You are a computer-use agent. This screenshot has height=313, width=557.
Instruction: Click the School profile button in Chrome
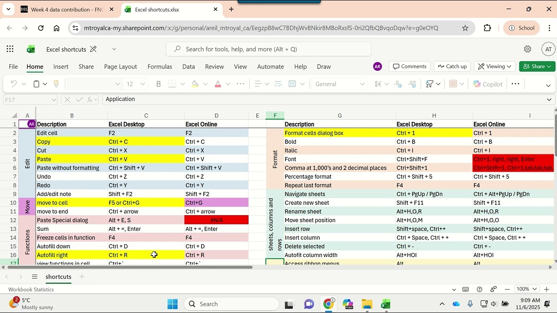(x=522, y=28)
